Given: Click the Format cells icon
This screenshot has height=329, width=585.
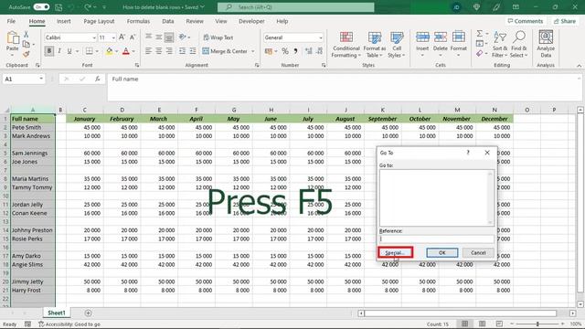Looking at the screenshot, I should 459,37.
